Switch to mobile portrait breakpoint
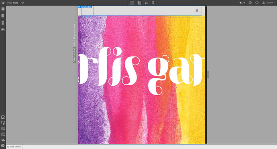 153,3
